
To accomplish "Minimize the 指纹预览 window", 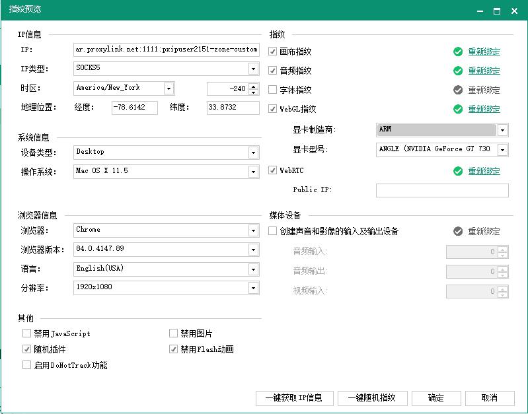I will tap(480, 11).
